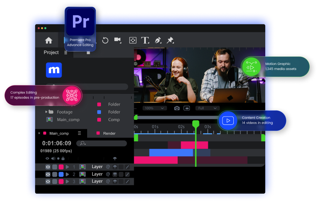Click the timeline layer search field
The height and width of the screenshot is (202, 318).
102,143
